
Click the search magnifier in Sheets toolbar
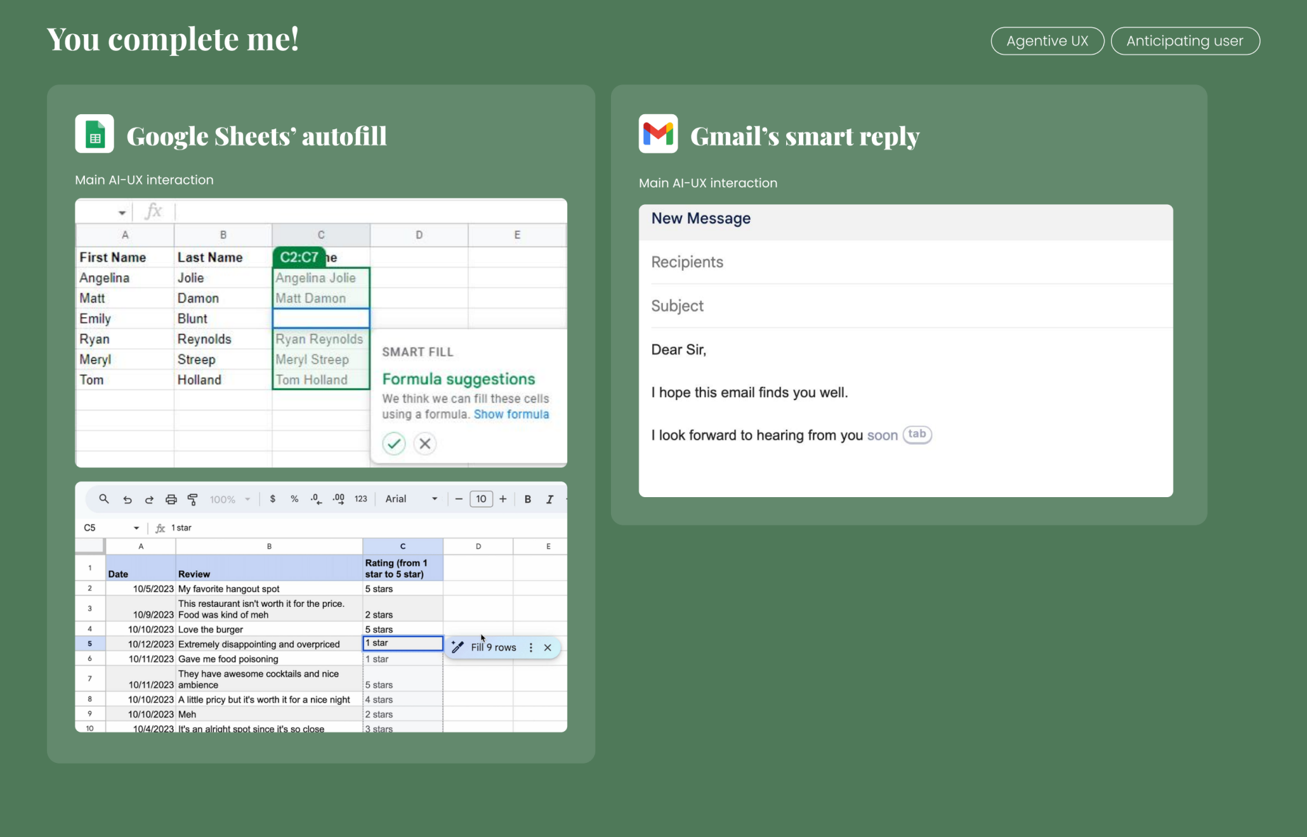(104, 499)
